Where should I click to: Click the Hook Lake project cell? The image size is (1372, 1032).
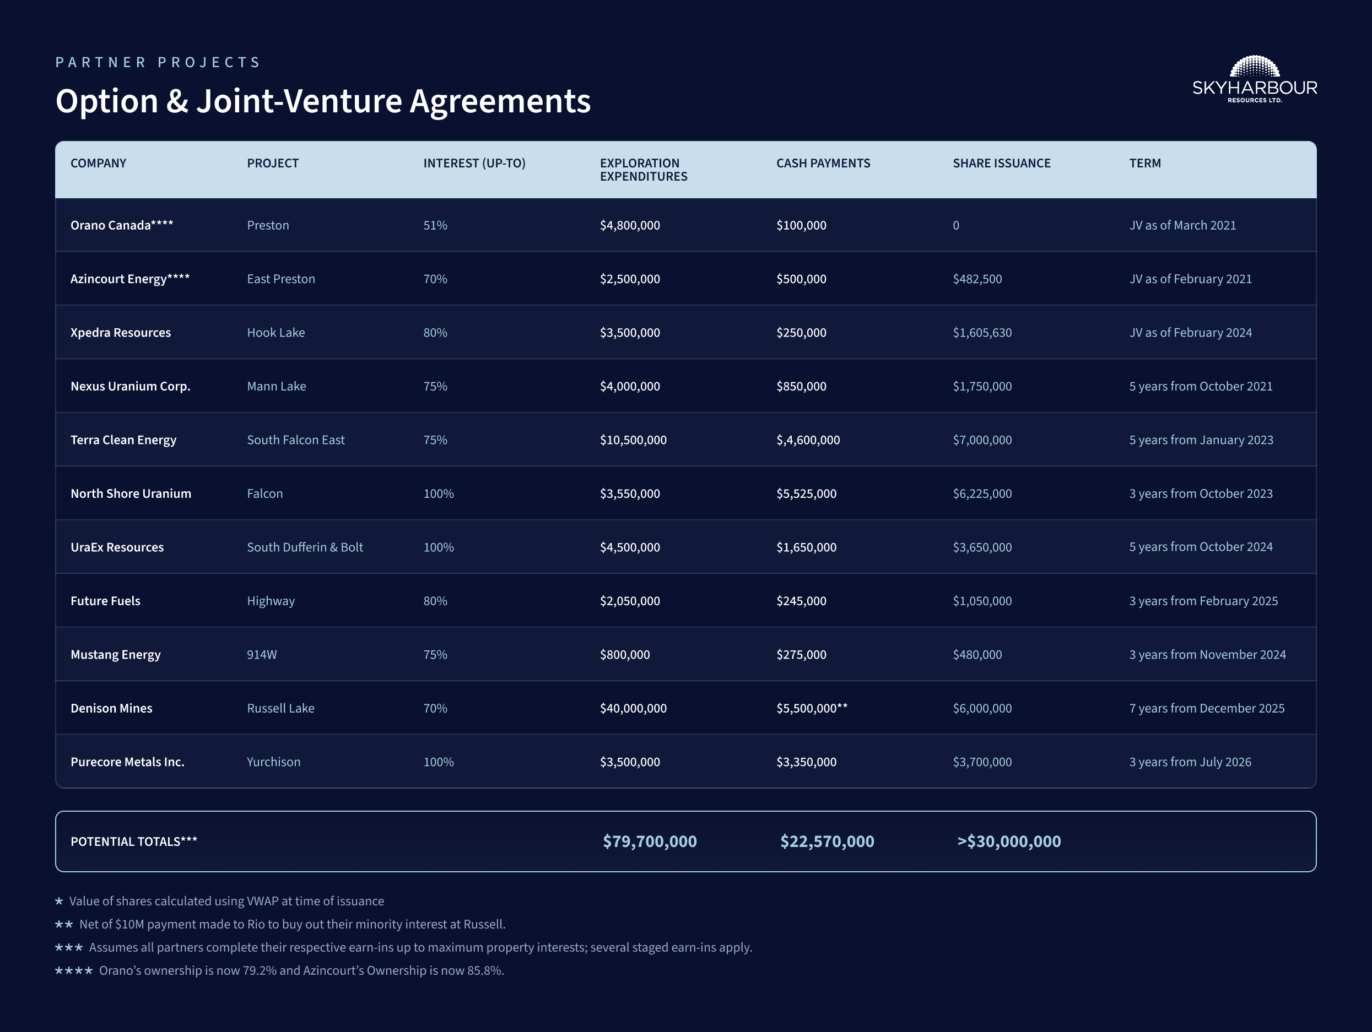point(276,332)
